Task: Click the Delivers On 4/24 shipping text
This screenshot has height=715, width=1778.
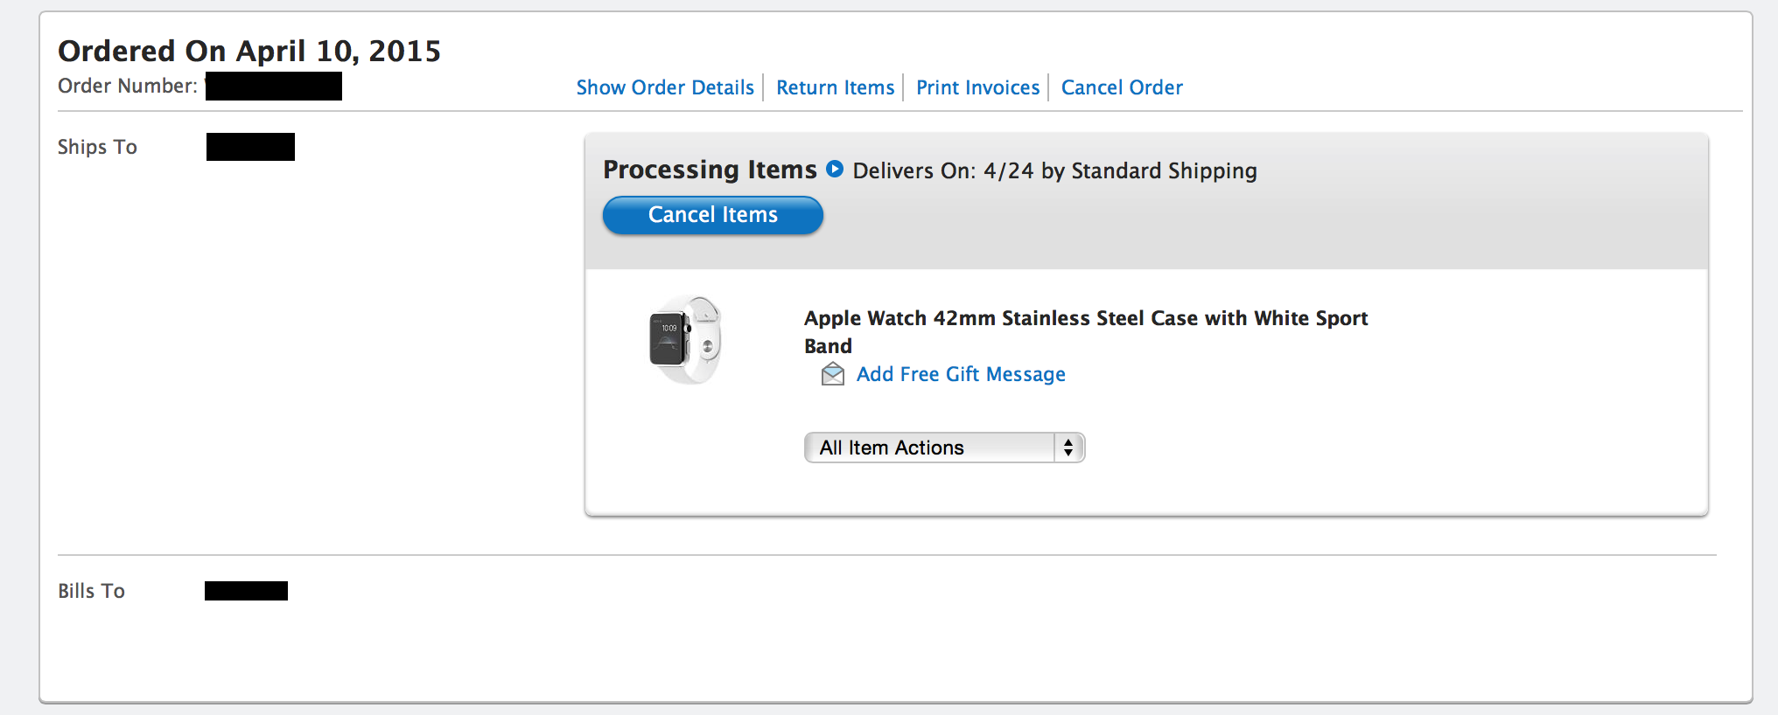Action: (x=1054, y=170)
